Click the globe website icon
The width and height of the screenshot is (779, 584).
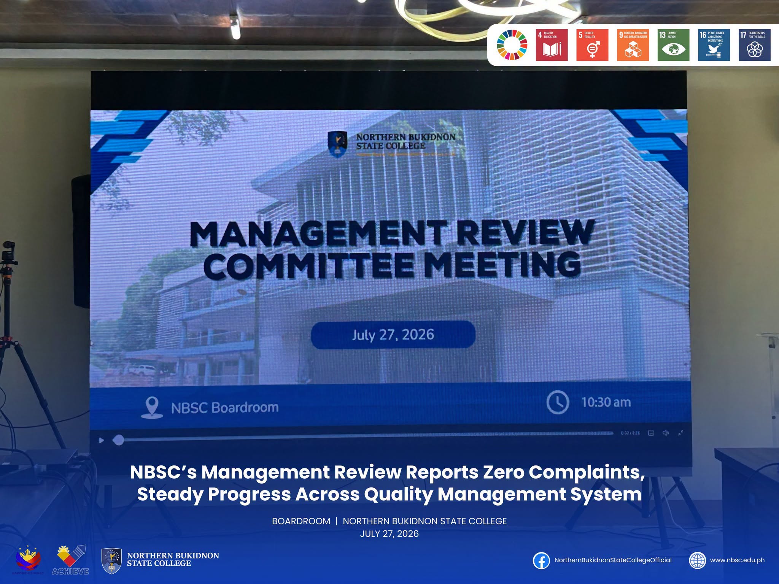point(698,560)
